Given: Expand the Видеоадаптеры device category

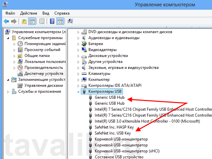Looking at the screenshot, I should (x=79, y=50).
